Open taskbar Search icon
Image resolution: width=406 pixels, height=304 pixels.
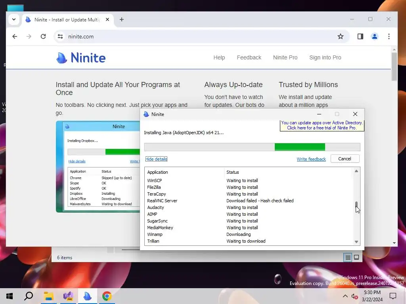point(29,296)
